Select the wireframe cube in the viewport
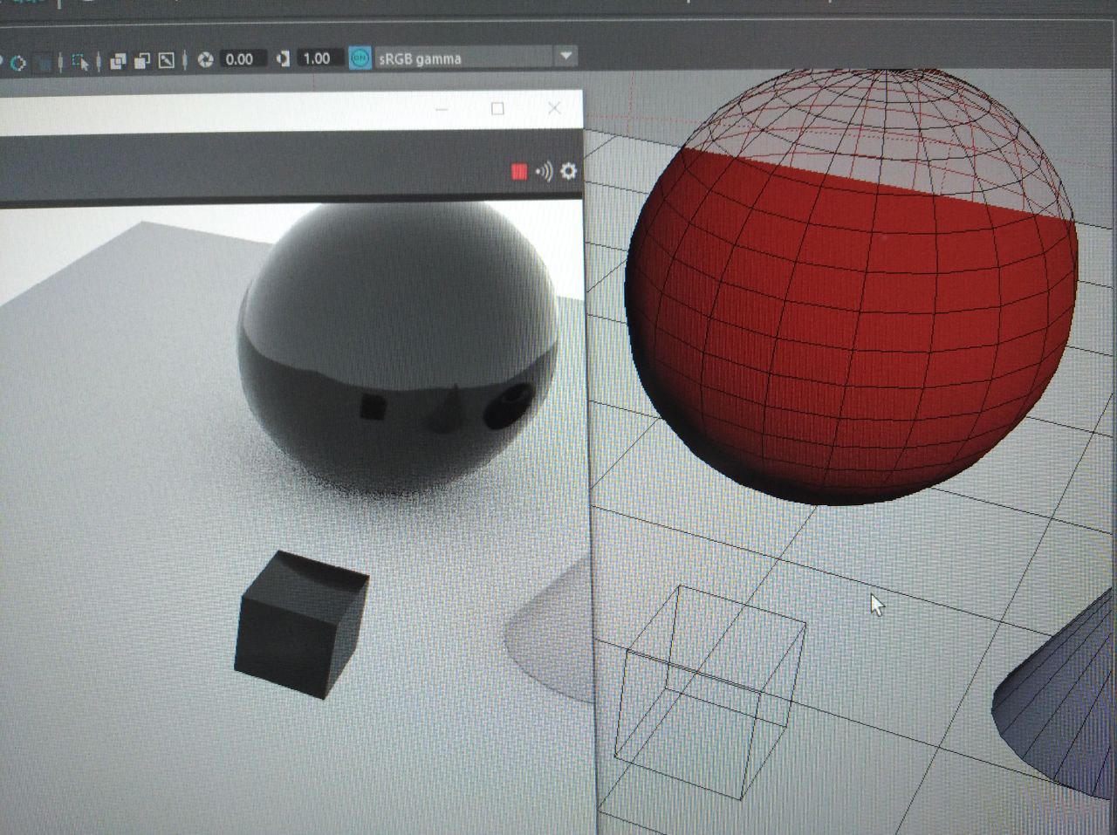The width and height of the screenshot is (1117, 835). (x=709, y=694)
